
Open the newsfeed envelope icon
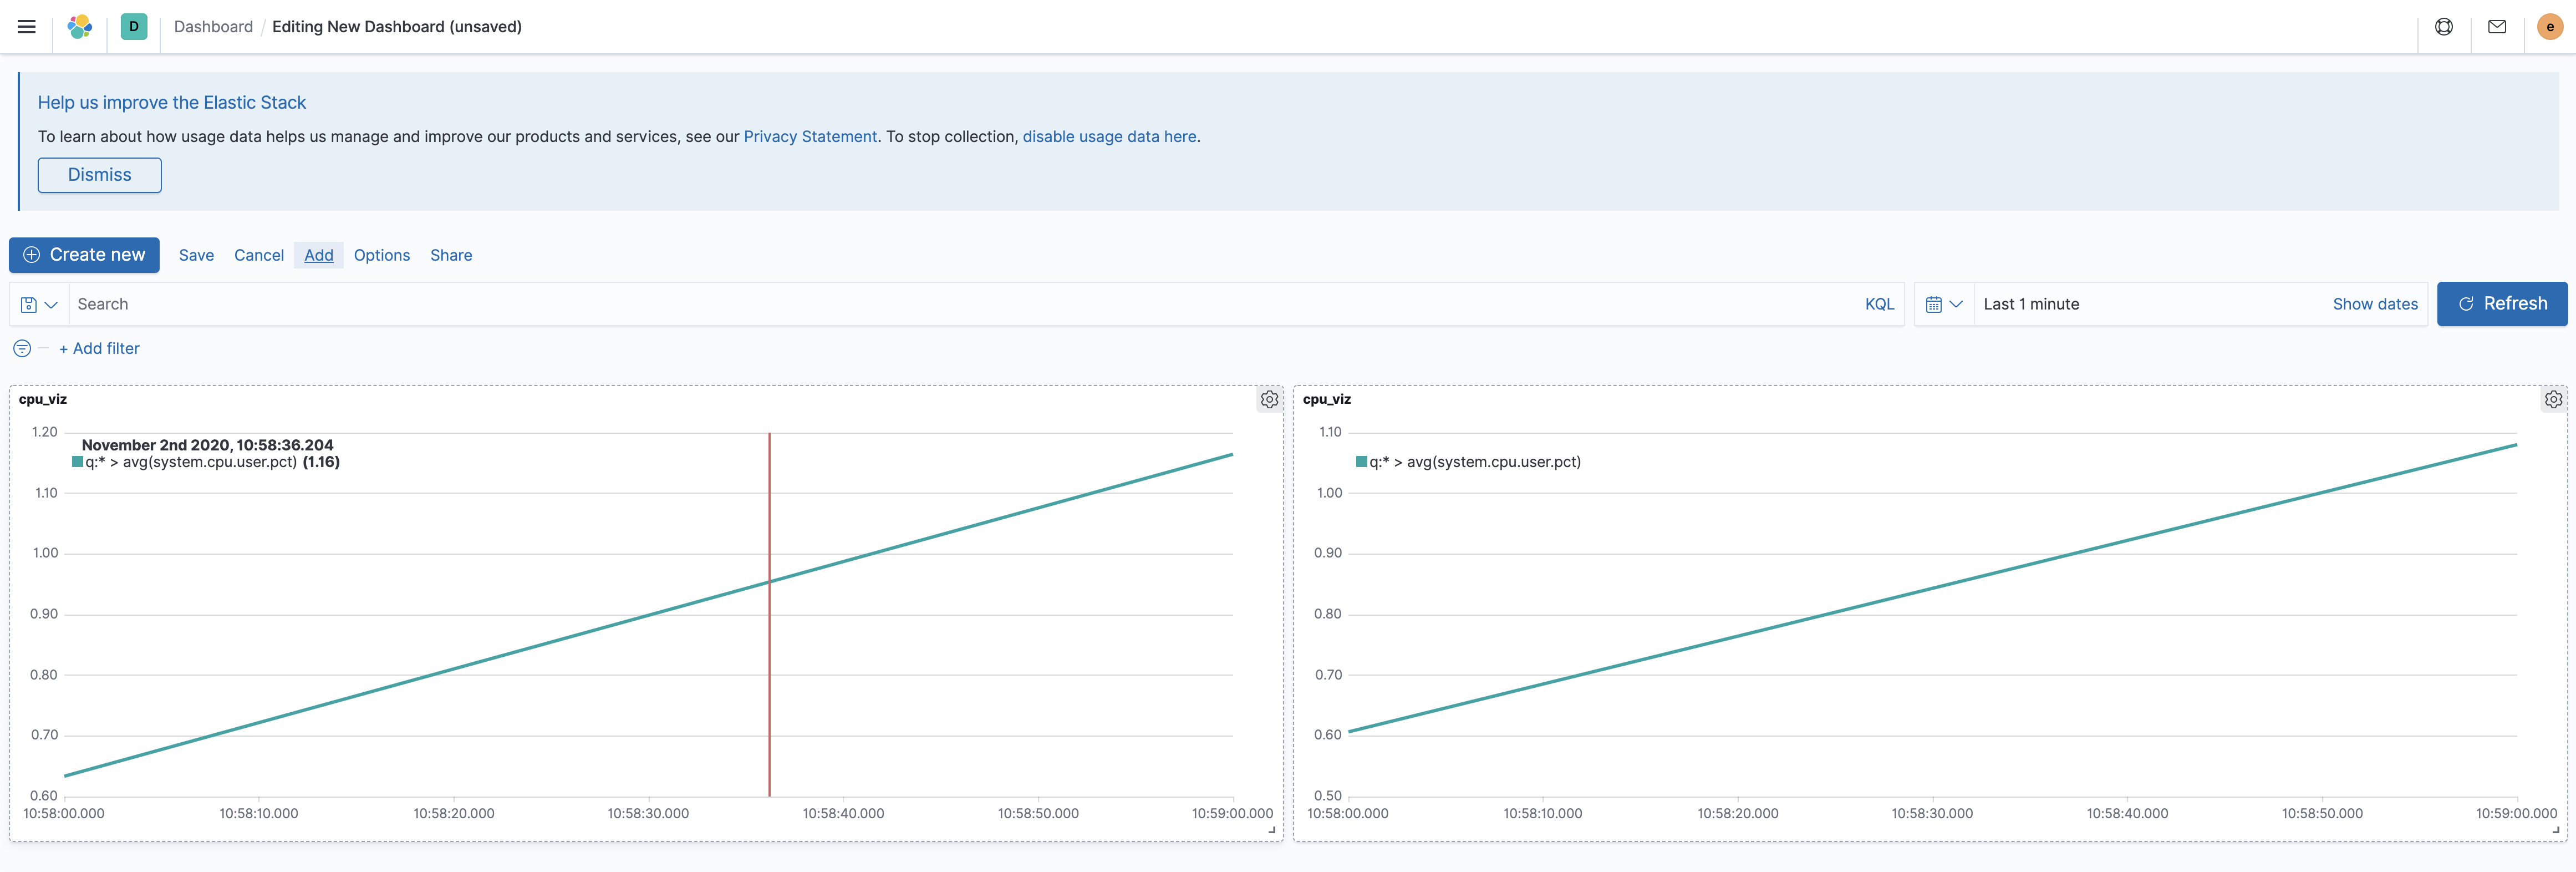point(2497,27)
